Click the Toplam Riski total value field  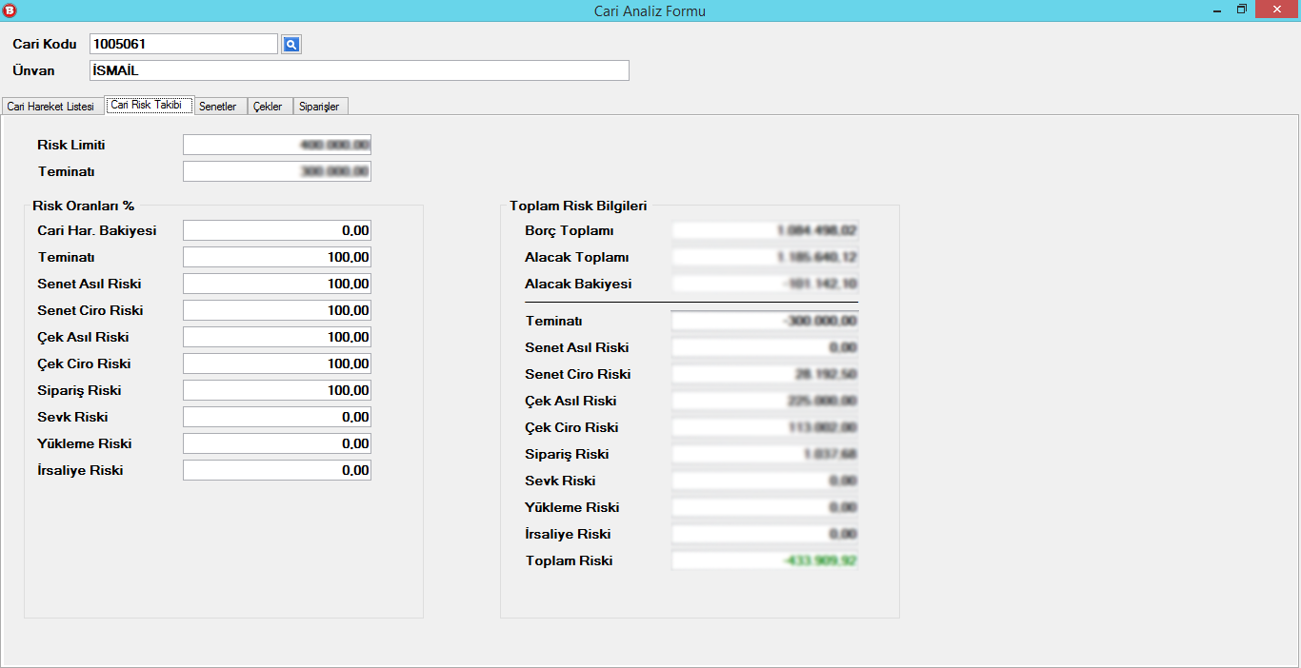(765, 560)
